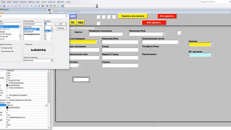Open small combo below Страна-row label етствие
Screen dimensions: 231x130
coord(79,65)
